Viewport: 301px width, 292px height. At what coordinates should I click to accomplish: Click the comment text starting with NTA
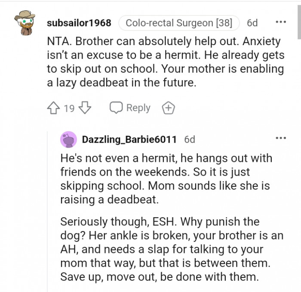coord(165,62)
